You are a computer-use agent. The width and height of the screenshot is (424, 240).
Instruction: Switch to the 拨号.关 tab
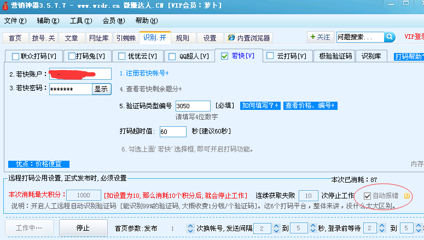pyautogui.click(x=43, y=38)
